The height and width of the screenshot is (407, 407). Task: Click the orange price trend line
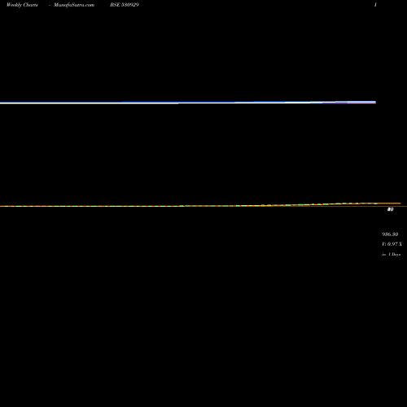point(200,205)
